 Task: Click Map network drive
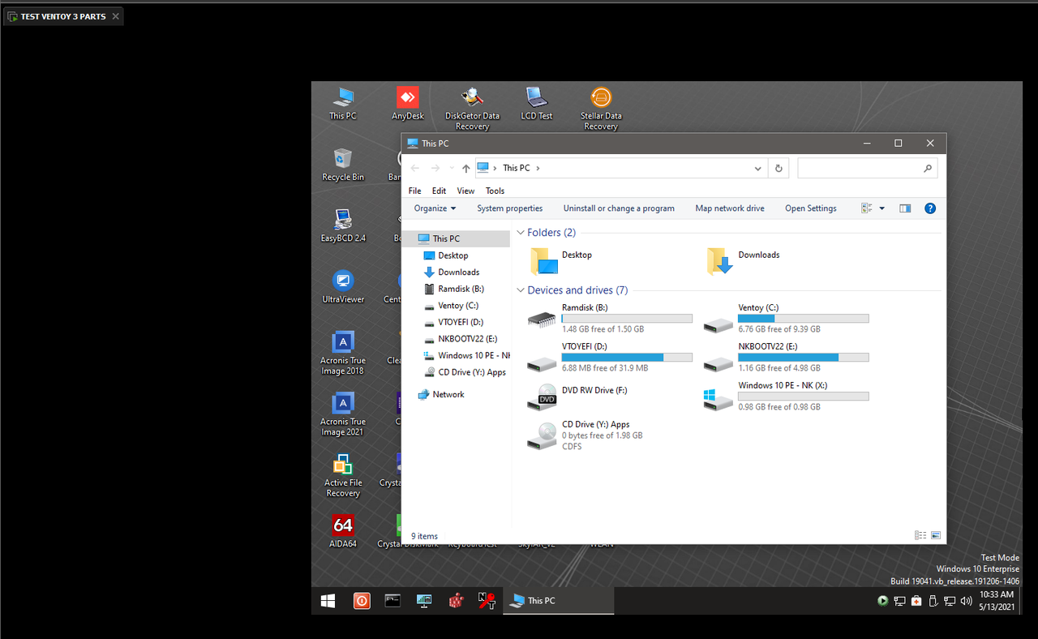point(730,208)
